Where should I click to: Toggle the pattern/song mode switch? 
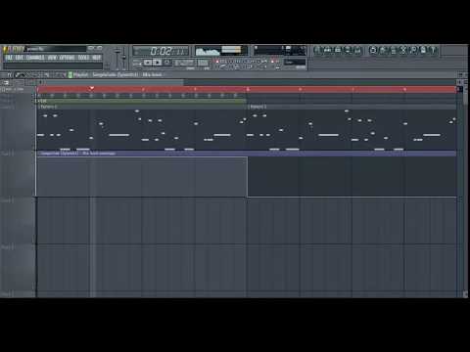(x=138, y=63)
